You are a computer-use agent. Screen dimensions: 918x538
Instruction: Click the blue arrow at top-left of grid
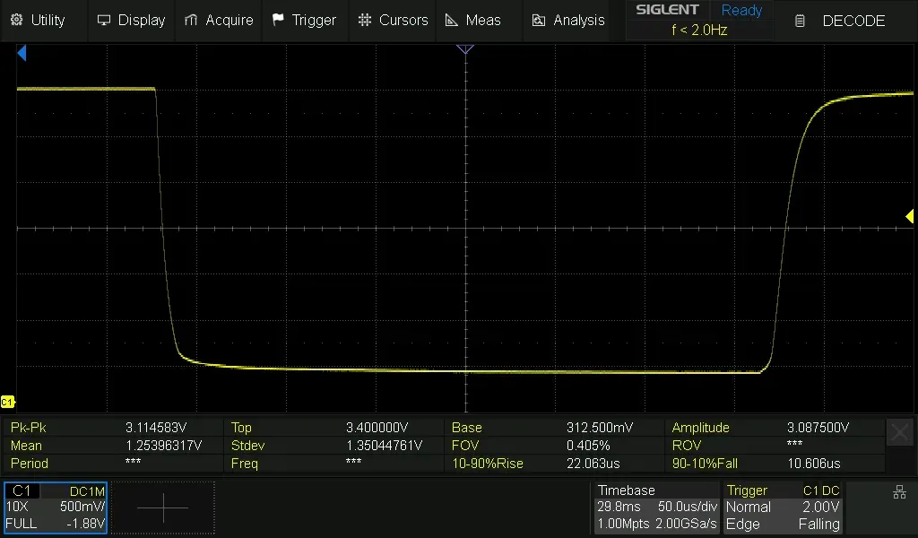click(x=22, y=54)
